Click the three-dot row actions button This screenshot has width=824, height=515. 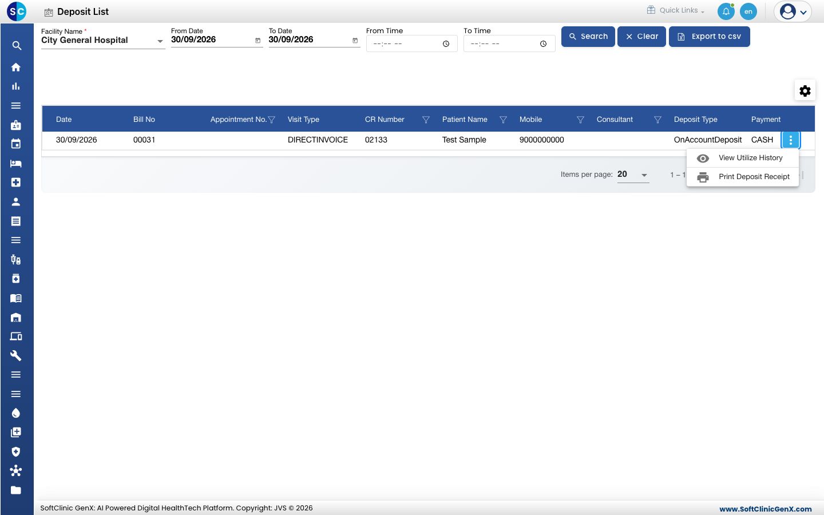791,140
